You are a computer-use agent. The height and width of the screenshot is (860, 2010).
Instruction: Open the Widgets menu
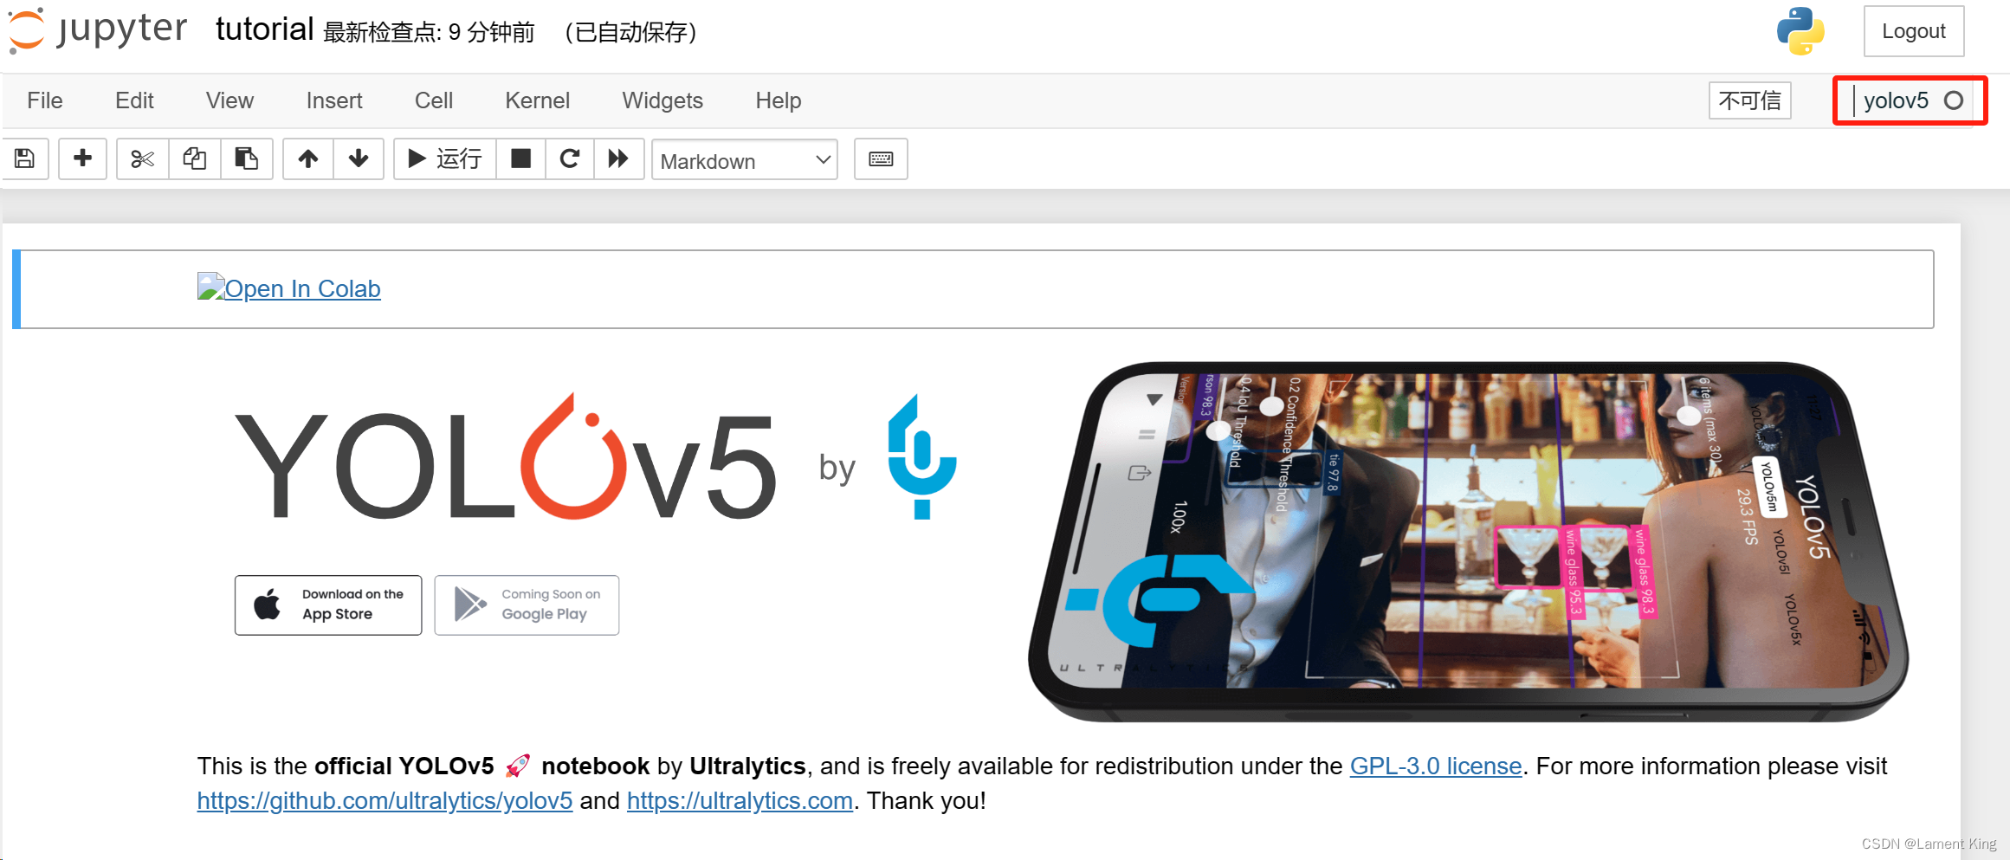coord(662,100)
